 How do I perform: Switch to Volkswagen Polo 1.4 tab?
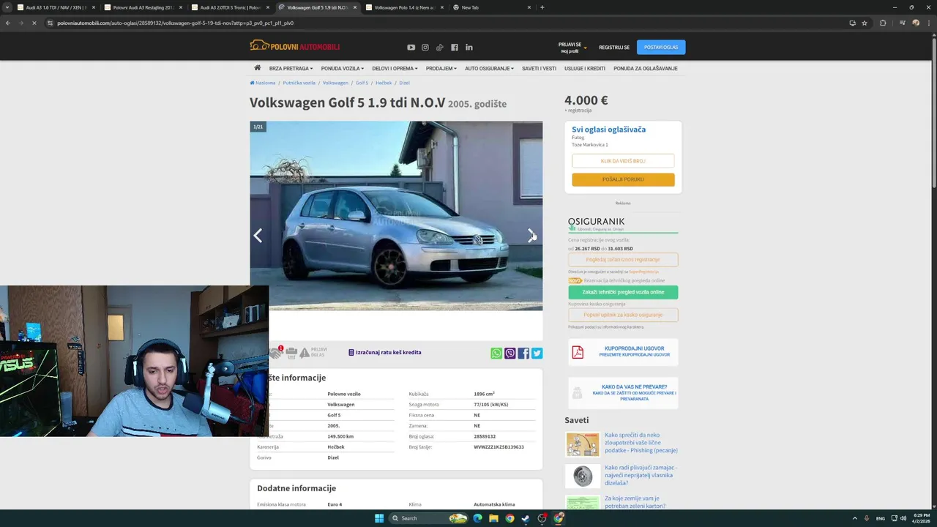(x=403, y=7)
